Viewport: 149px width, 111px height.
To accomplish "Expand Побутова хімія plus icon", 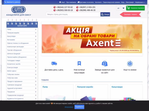I will click(x=36, y=78).
